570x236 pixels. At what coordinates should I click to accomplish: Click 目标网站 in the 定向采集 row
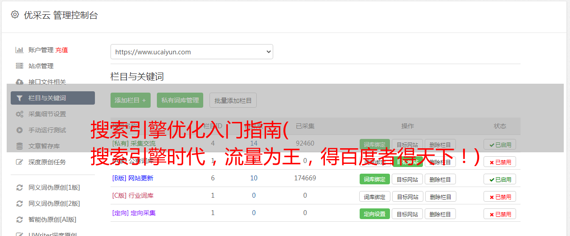407,214
